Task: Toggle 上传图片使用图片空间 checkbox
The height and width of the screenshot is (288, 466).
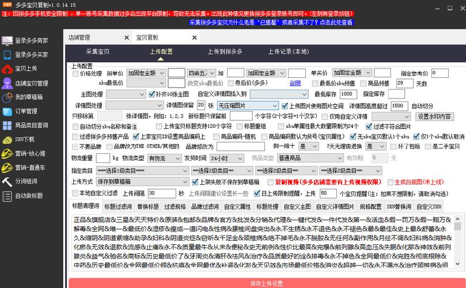Action: click(285, 106)
